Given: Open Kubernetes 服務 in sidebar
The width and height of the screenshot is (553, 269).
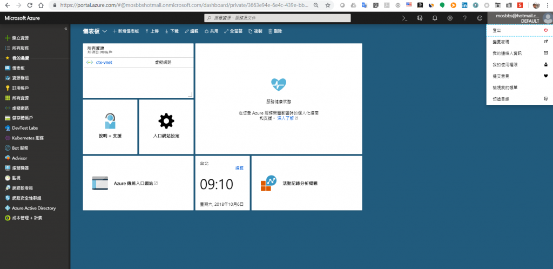Looking at the screenshot, I should click(28, 138).
